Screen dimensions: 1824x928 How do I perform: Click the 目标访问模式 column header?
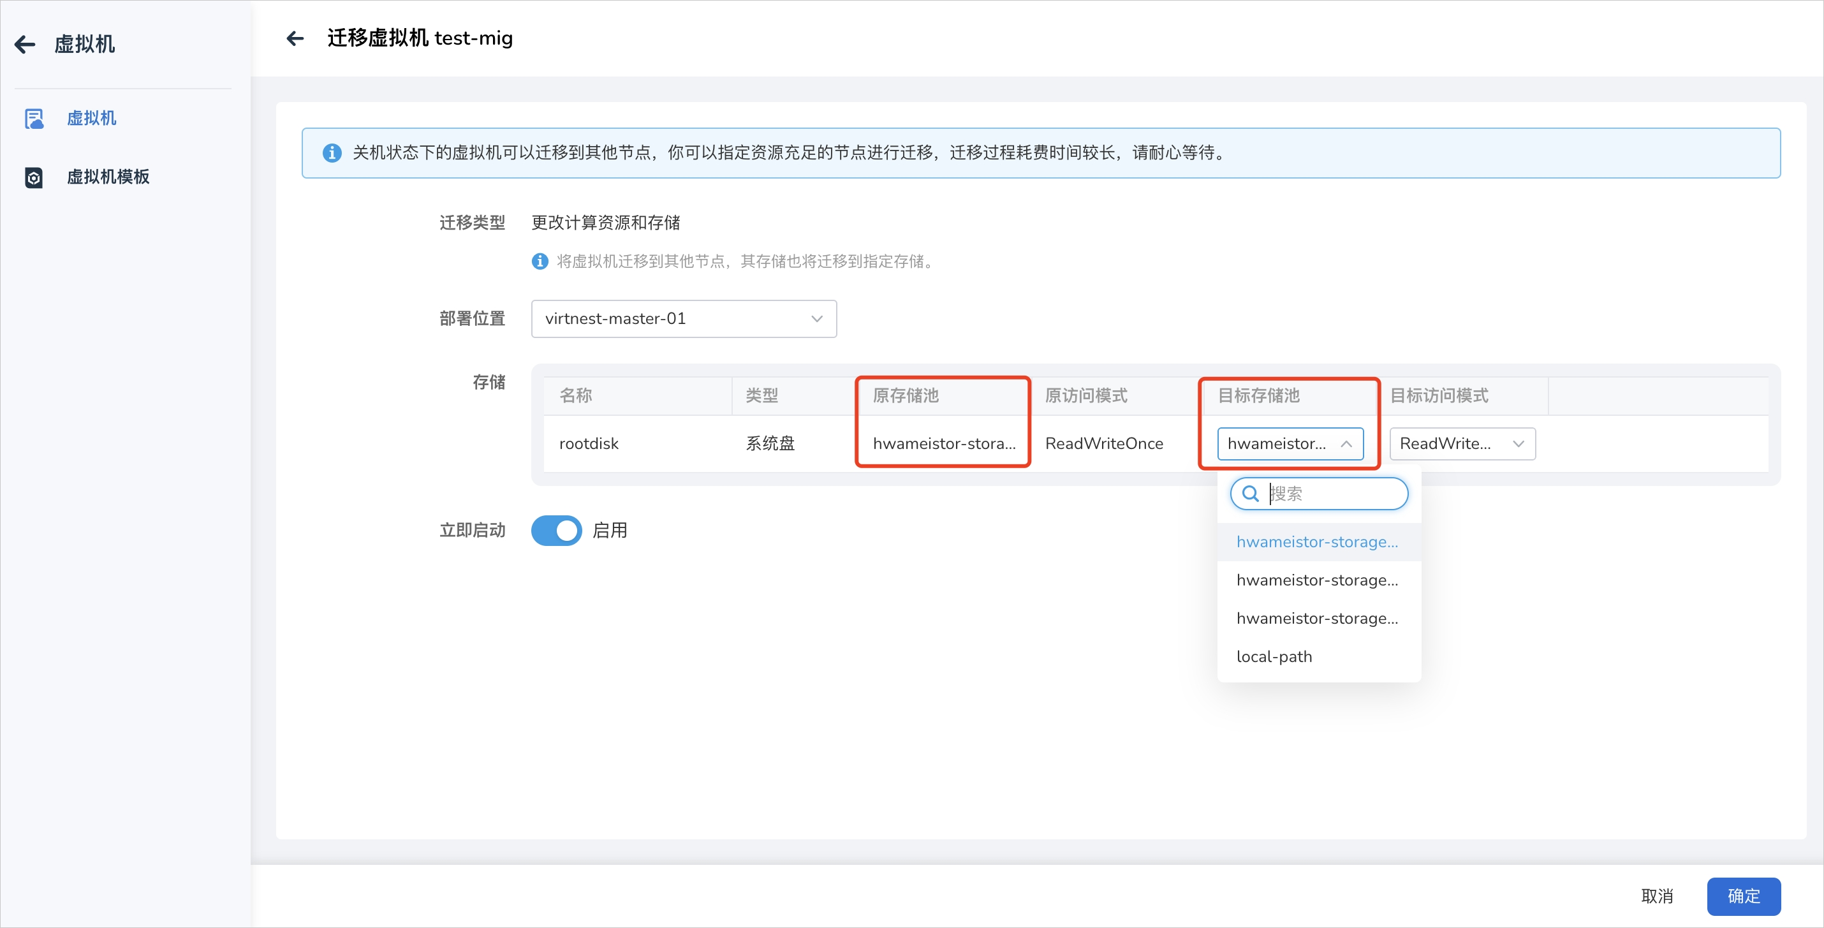click(1439, 395)
